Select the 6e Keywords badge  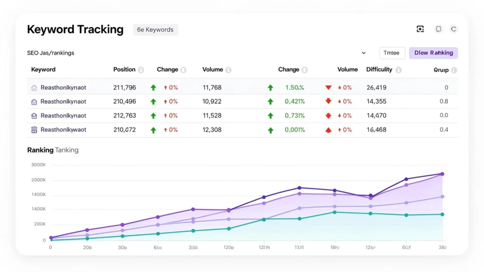[x=156, y=30]
